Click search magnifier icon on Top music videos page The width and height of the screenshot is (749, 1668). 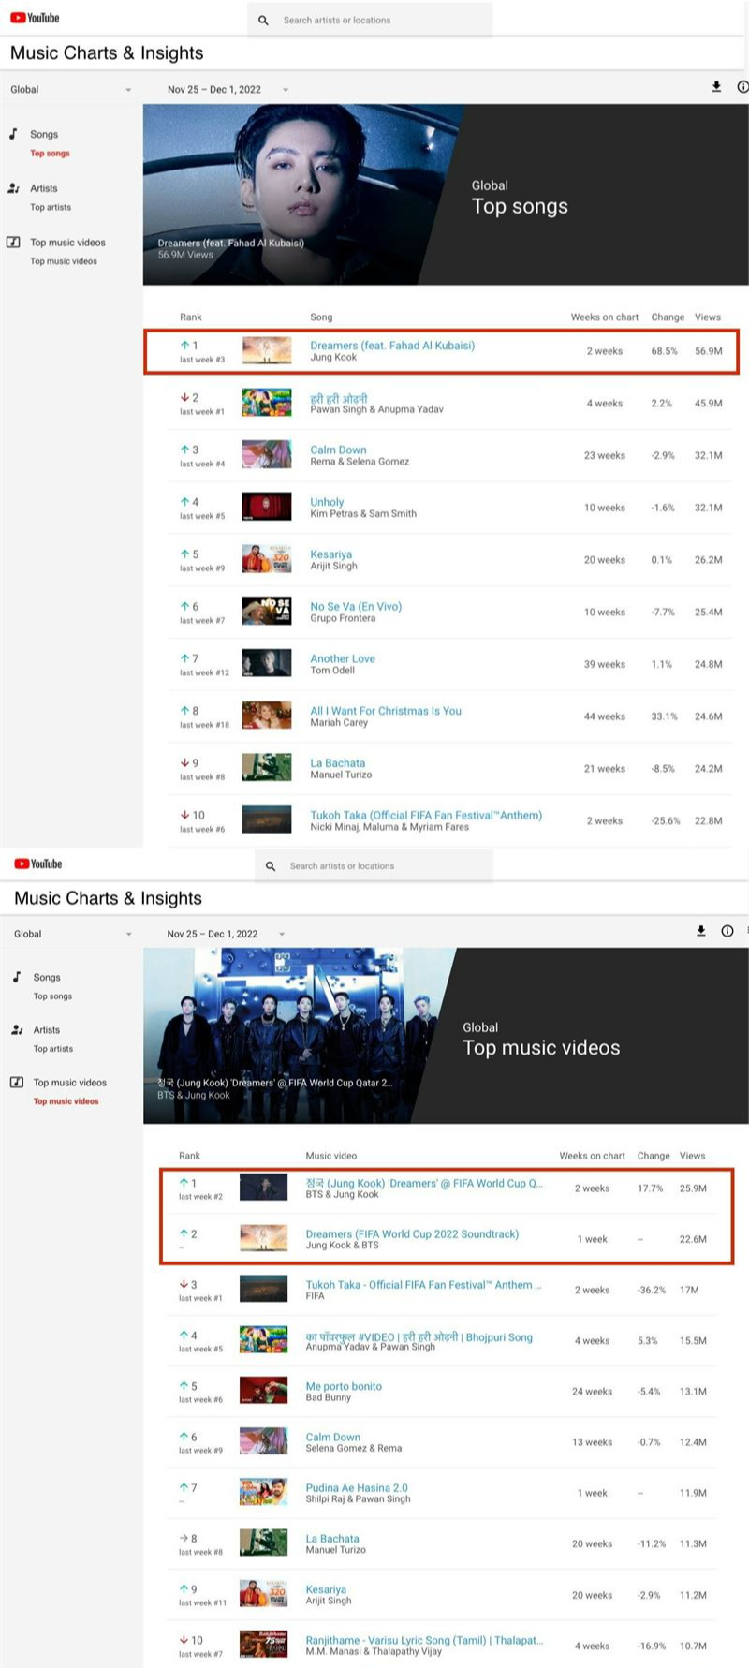(x=270, y=866)
